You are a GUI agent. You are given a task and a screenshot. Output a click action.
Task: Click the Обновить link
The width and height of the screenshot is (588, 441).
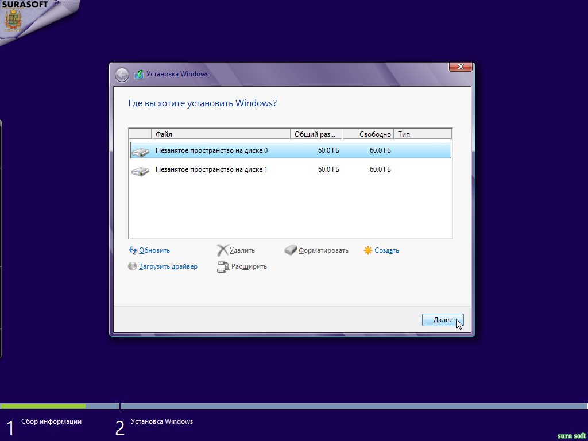154,250
